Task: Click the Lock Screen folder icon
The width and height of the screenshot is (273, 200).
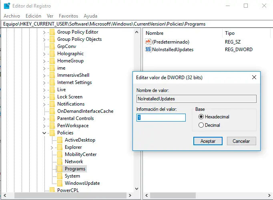Action: coord(52,97)
